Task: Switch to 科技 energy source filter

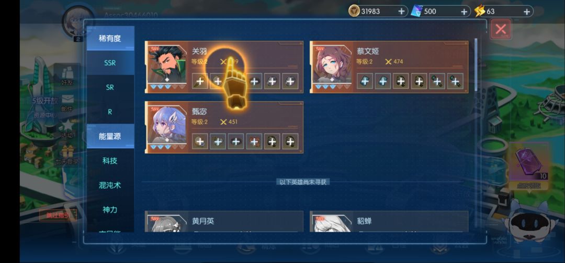Action: click(x=110, y=161)
